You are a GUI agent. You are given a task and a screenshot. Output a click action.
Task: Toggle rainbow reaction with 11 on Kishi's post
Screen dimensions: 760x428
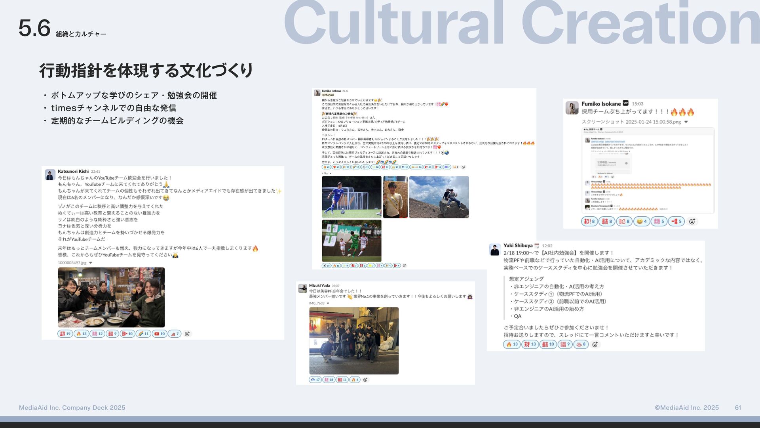(143, 334)
